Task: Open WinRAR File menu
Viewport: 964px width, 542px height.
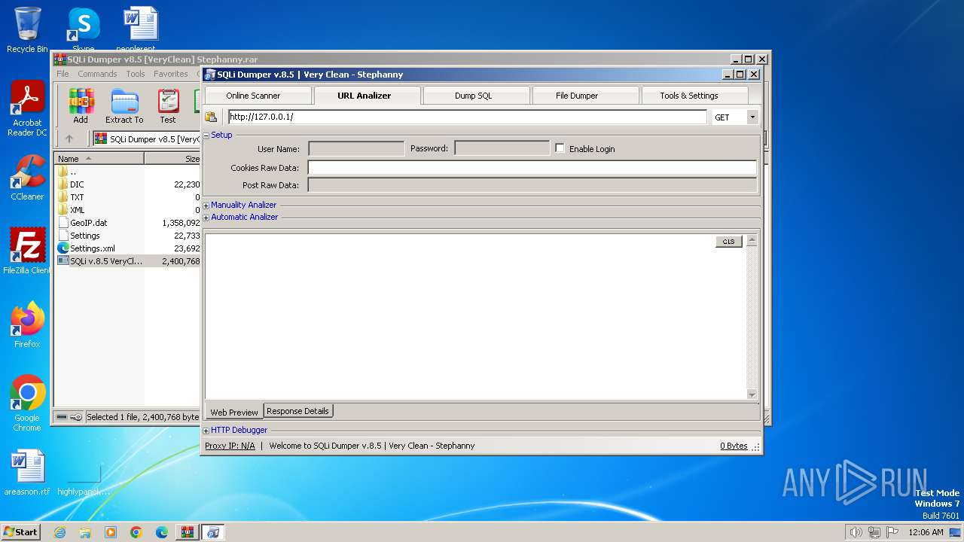Action: tap(63, 74)
